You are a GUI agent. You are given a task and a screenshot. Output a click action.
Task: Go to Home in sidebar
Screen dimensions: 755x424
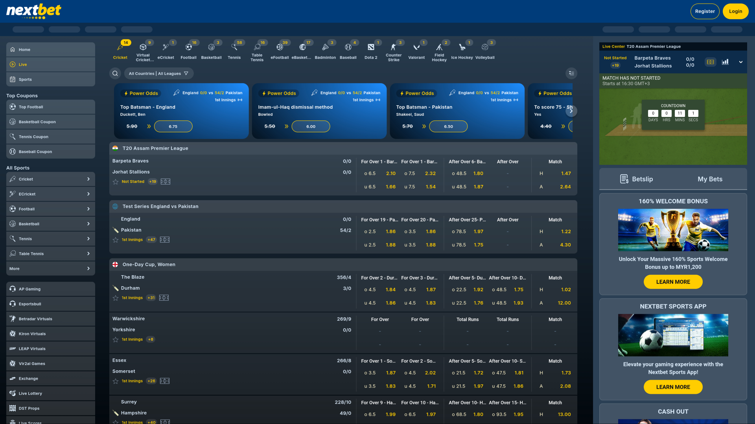click(51, 49)
